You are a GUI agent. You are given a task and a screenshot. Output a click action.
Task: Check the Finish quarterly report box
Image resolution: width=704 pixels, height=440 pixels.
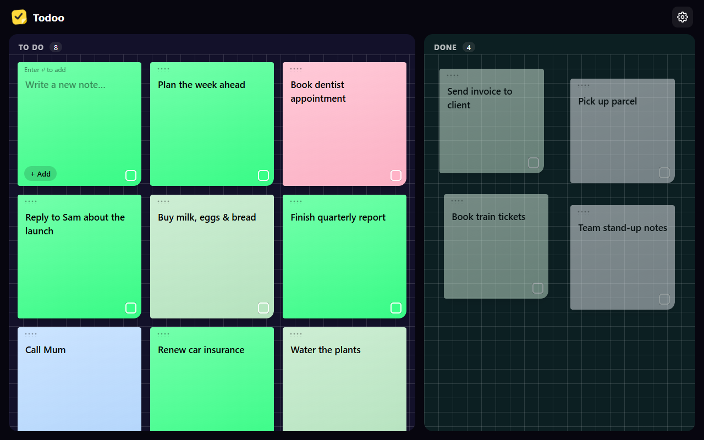(x=396, y=308)
